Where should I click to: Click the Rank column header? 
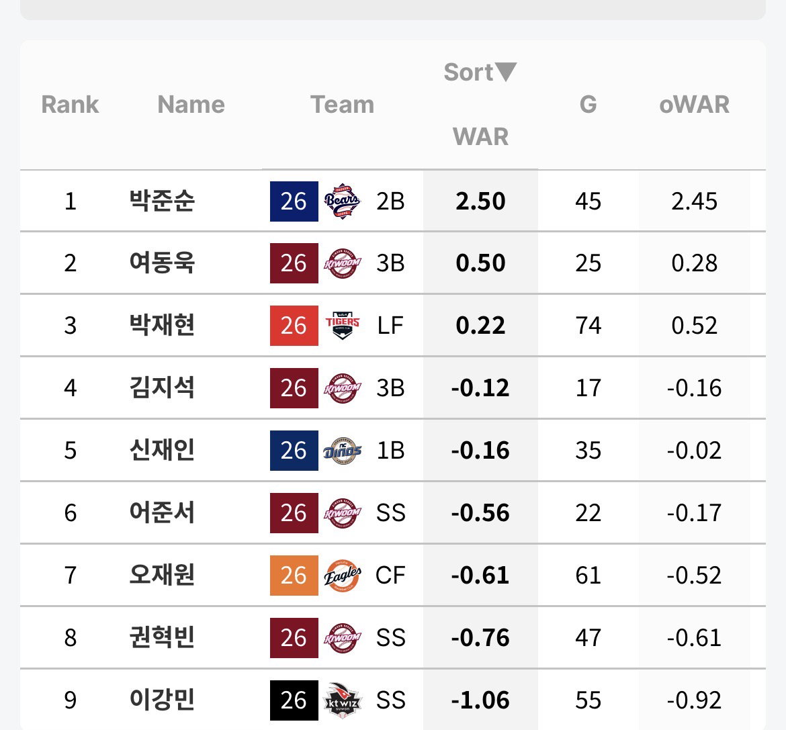pyautogui.click(x=70, y=104)
